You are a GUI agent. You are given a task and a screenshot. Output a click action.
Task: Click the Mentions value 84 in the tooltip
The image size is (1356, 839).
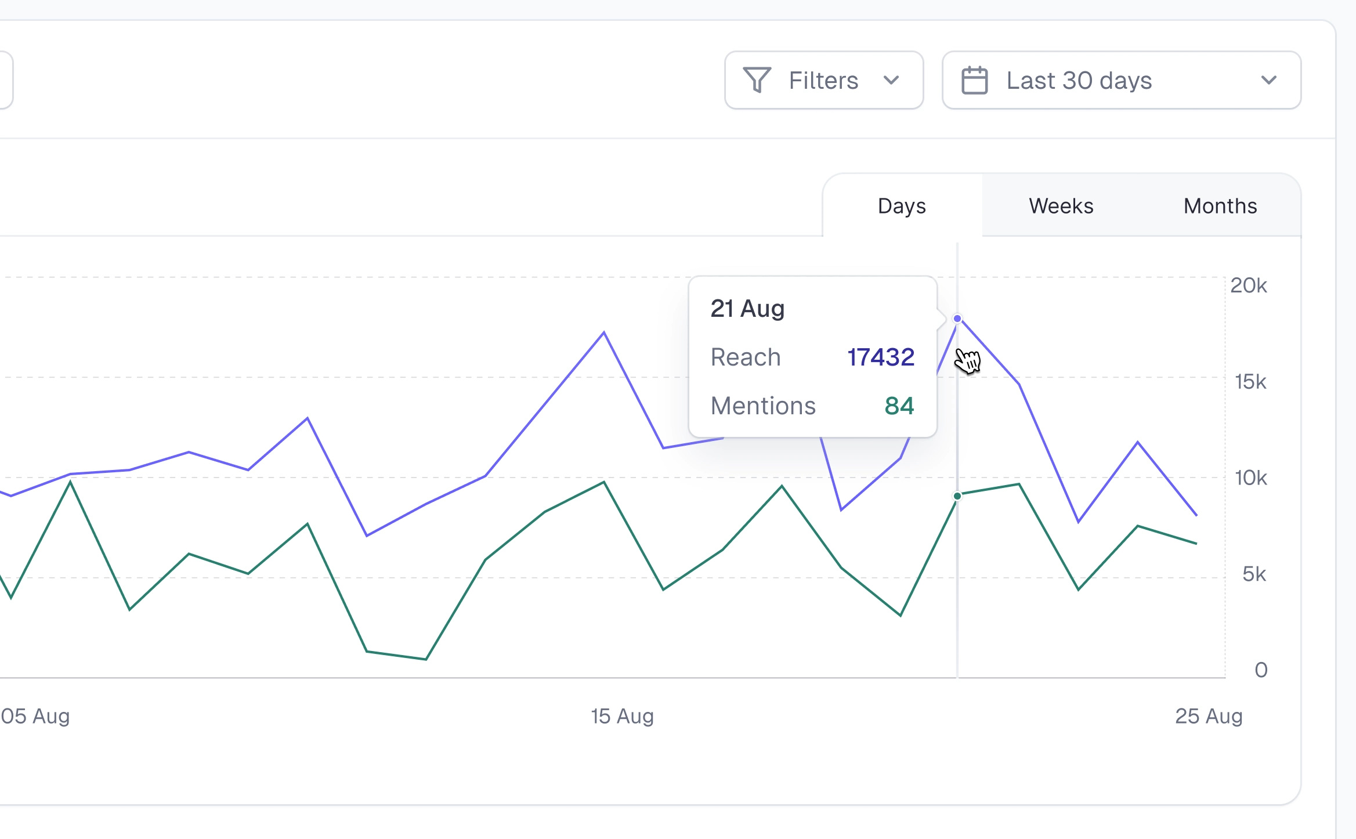[901, 406]
